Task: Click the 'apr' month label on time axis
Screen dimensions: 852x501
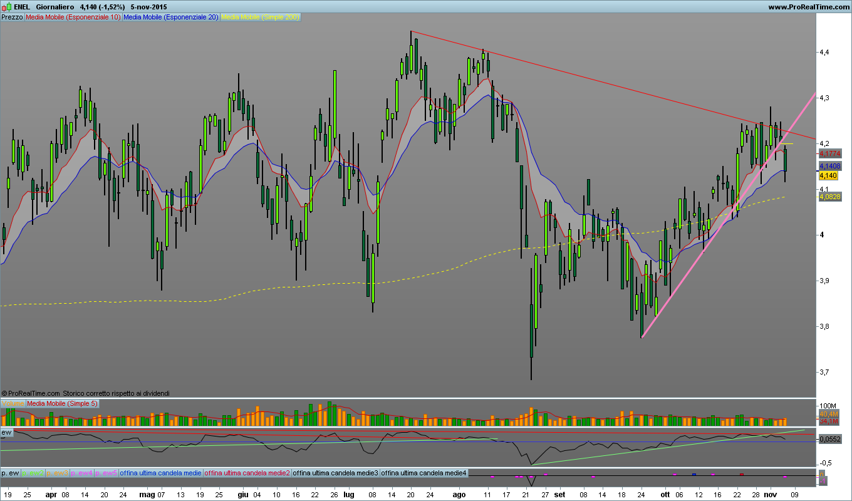Action: (x=51, y=495)
